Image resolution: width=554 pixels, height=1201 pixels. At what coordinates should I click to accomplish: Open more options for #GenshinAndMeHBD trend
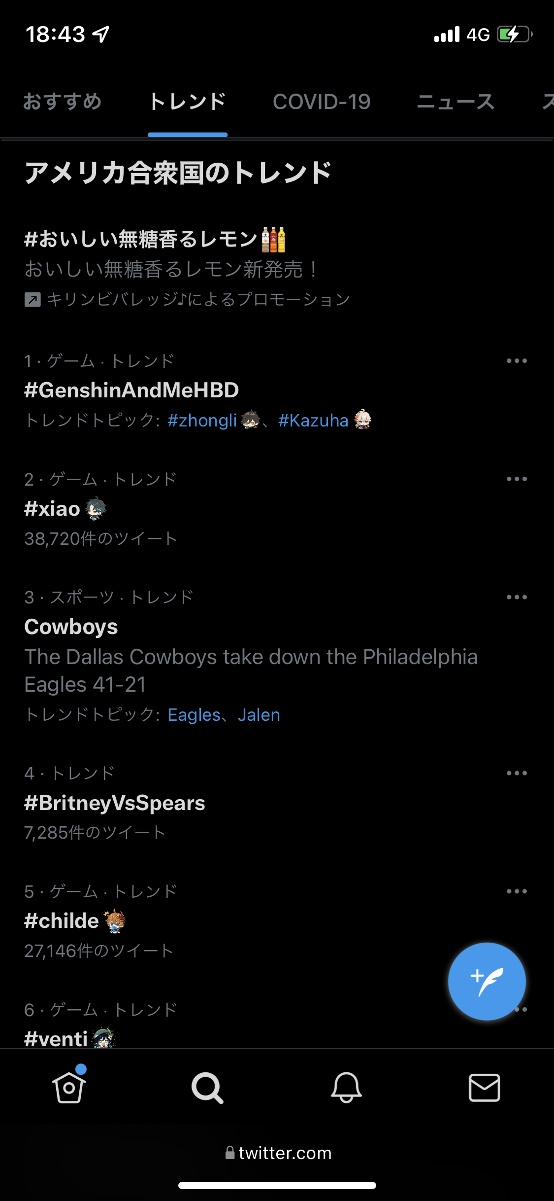[x=517, y=361]
